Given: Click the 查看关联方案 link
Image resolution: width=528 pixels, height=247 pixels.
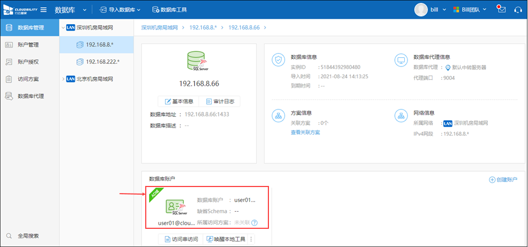Looking at the screenshot, I should pos(305,132).
